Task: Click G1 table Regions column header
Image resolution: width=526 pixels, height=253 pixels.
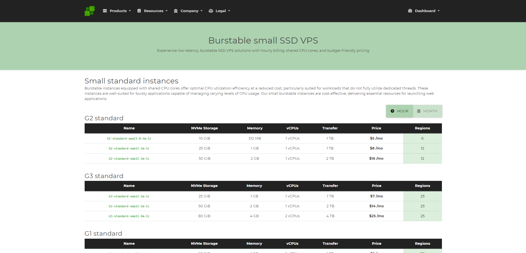Action: point(423,243)
